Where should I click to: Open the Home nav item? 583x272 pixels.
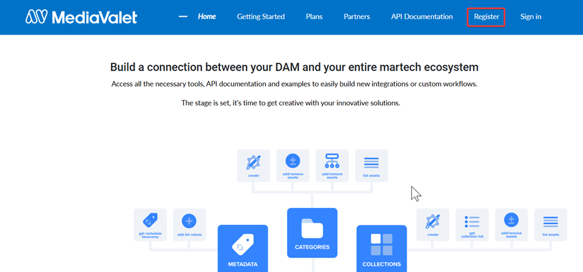pos(207,17)
